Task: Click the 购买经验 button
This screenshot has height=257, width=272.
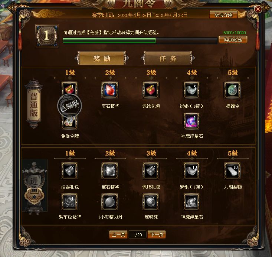Action: [233, 40]
